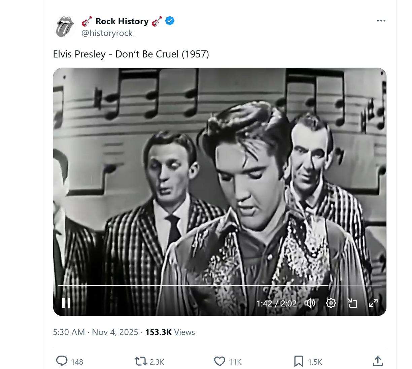This screenshot has height=369, width=412.
Task: Click the @historyrock_ handle
Action: pos(109,33)
